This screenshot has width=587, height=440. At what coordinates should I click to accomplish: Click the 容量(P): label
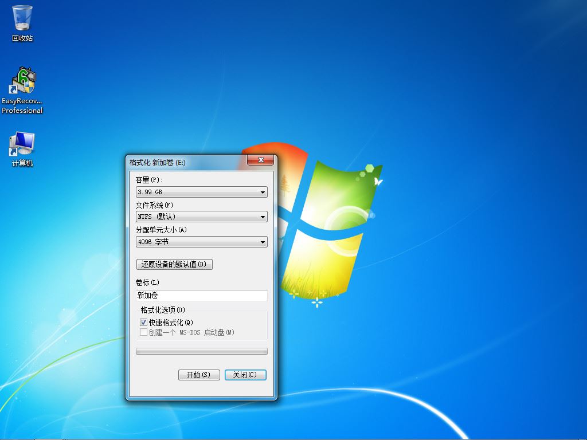coord(149,180)
